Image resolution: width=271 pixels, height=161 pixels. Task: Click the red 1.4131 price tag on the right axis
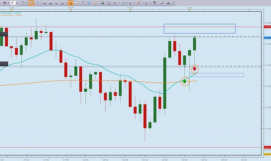pos(268,147)
